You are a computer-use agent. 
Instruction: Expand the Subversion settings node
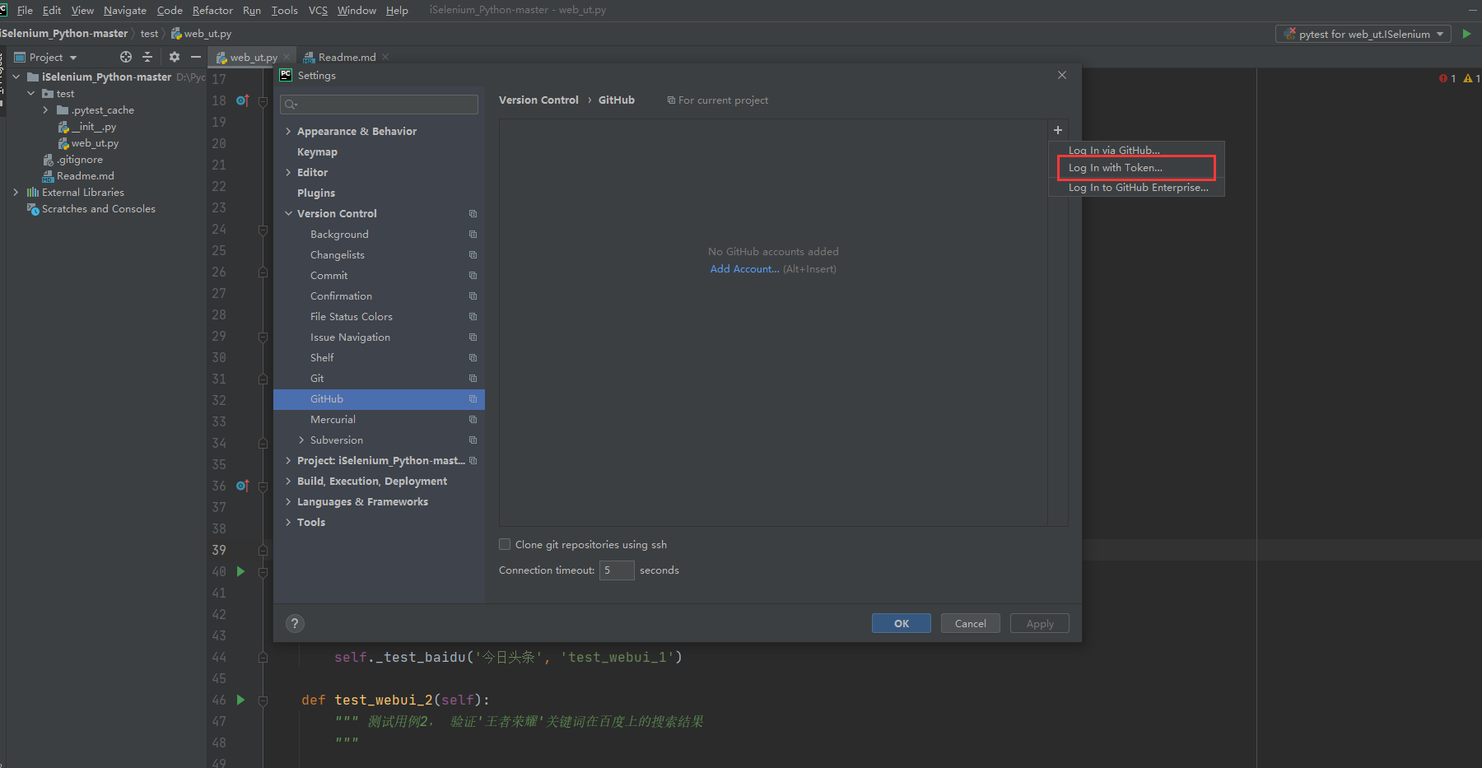pyautogui.click(x=301, y=440)
